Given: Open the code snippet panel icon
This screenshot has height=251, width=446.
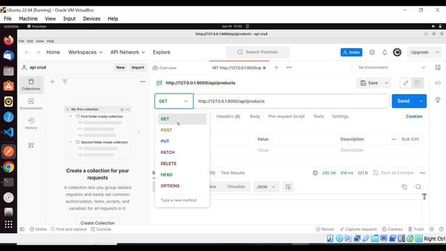Looking at the screenshot, I should coord(438,83).
